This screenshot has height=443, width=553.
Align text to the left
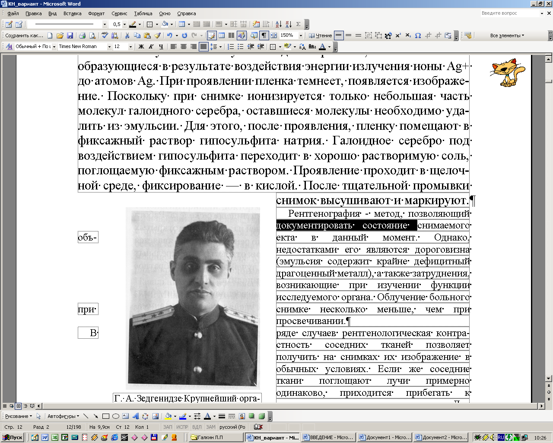[x=173, y=46]
